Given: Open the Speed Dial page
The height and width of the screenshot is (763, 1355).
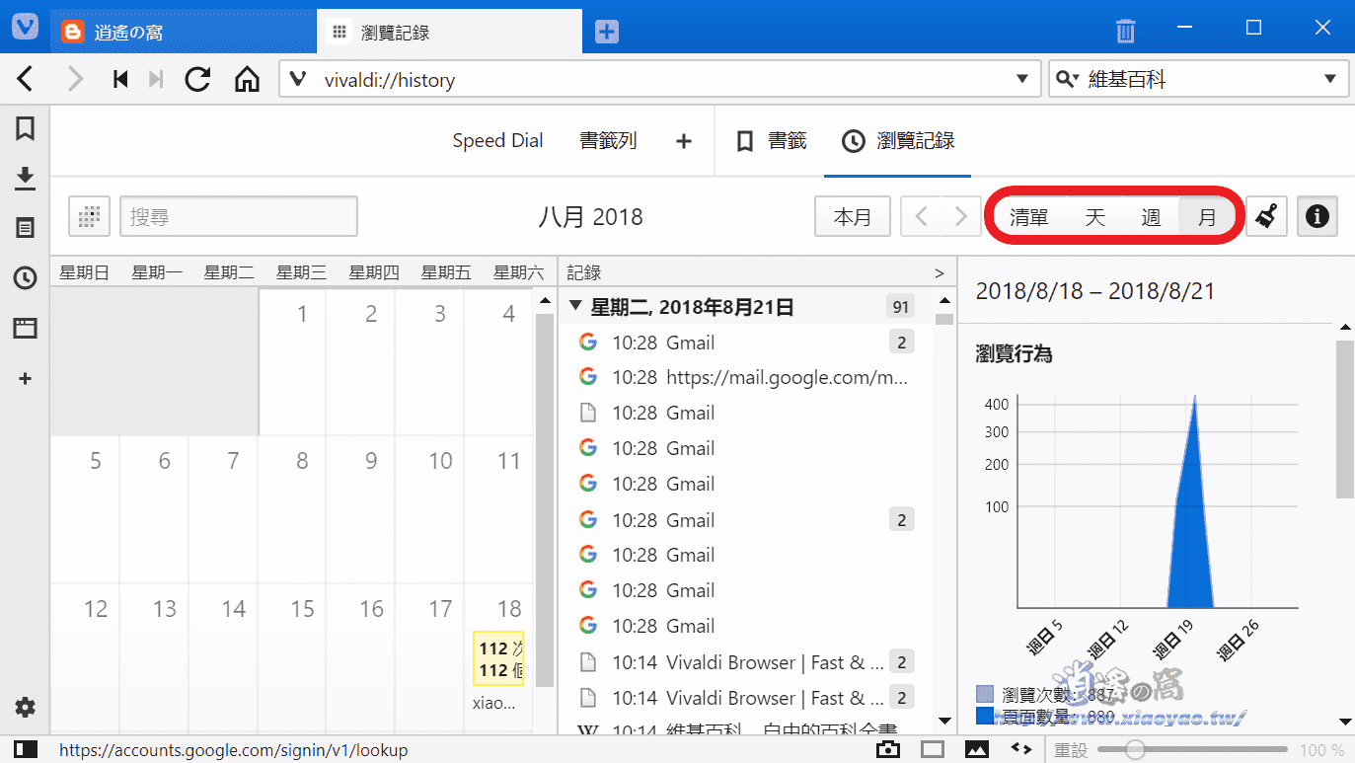Looking at the screenshot, I should pos(497,141).
